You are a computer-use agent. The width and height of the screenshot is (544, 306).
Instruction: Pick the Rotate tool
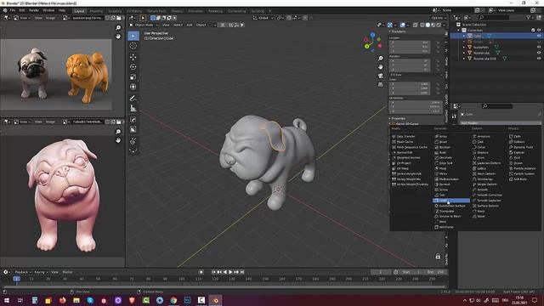(133, 67)
